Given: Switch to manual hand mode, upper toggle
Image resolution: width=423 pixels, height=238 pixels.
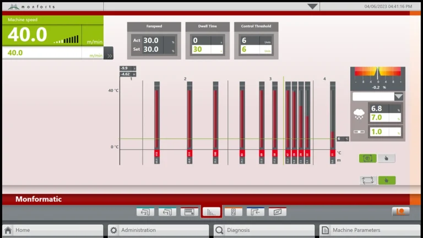Looking at the screenshot, I should pos(387,158).
